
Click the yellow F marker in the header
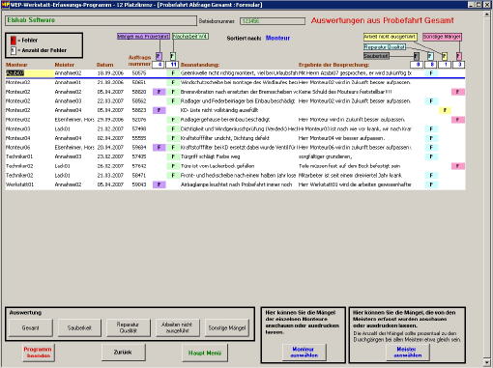[445, 56]
